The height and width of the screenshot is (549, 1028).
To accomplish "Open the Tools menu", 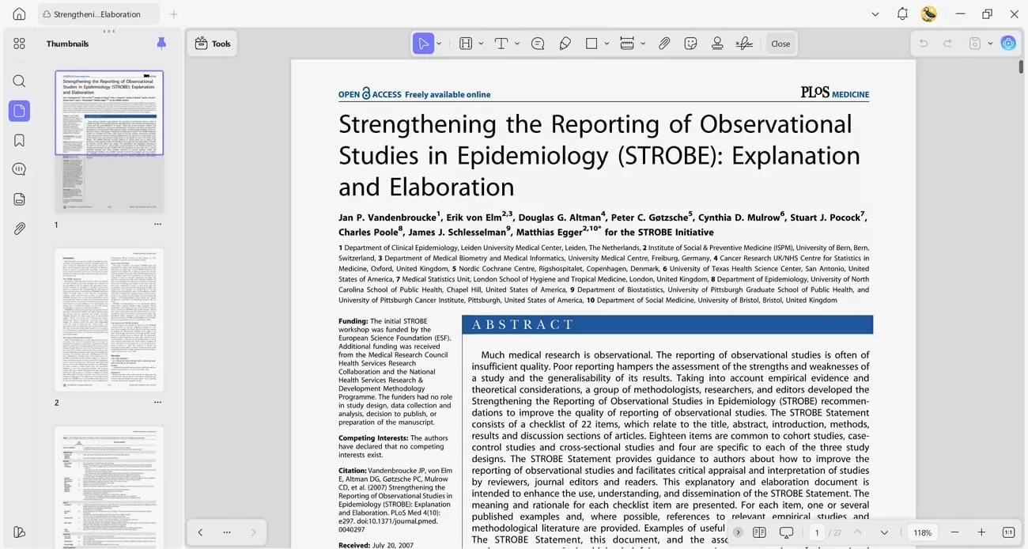I will [212, 44].
